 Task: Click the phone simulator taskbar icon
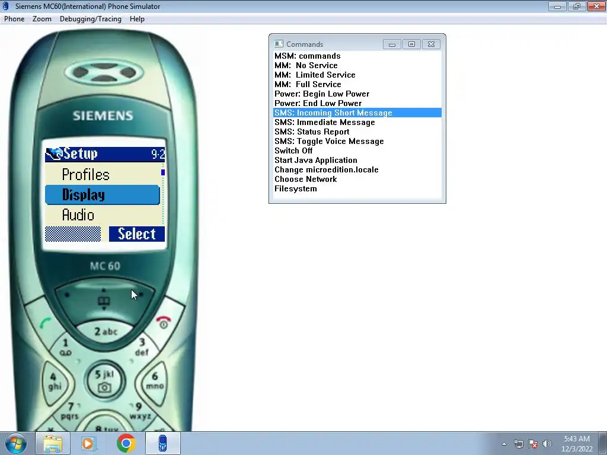(163, 444)
